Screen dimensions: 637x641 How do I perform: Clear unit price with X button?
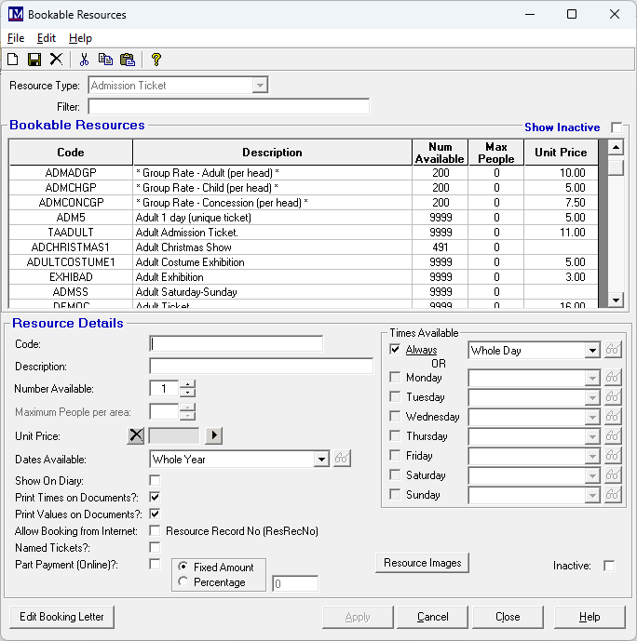(x=136, y=435)
